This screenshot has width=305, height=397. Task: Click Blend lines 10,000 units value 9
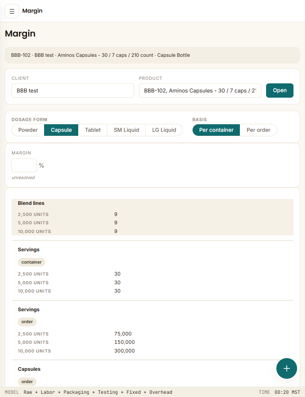point(116,231)
